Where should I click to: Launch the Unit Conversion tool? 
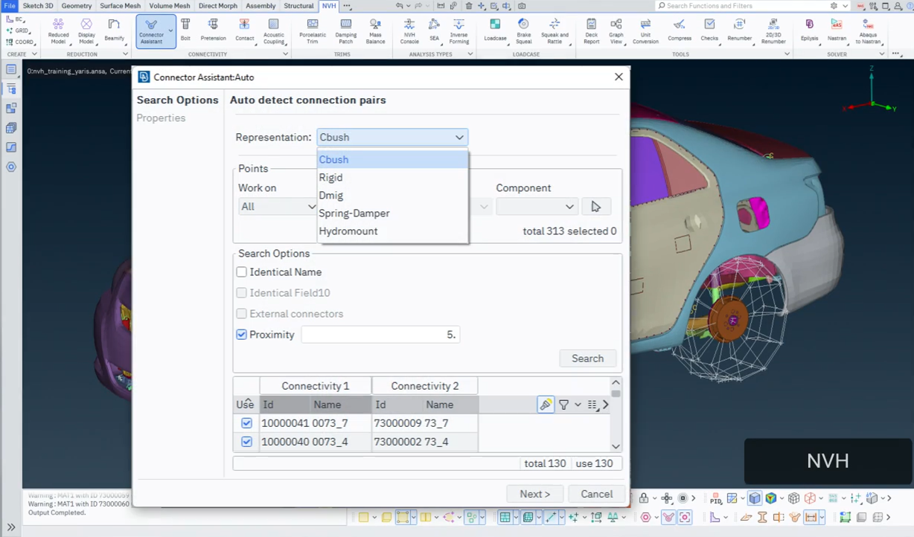(x=645, y=31)
